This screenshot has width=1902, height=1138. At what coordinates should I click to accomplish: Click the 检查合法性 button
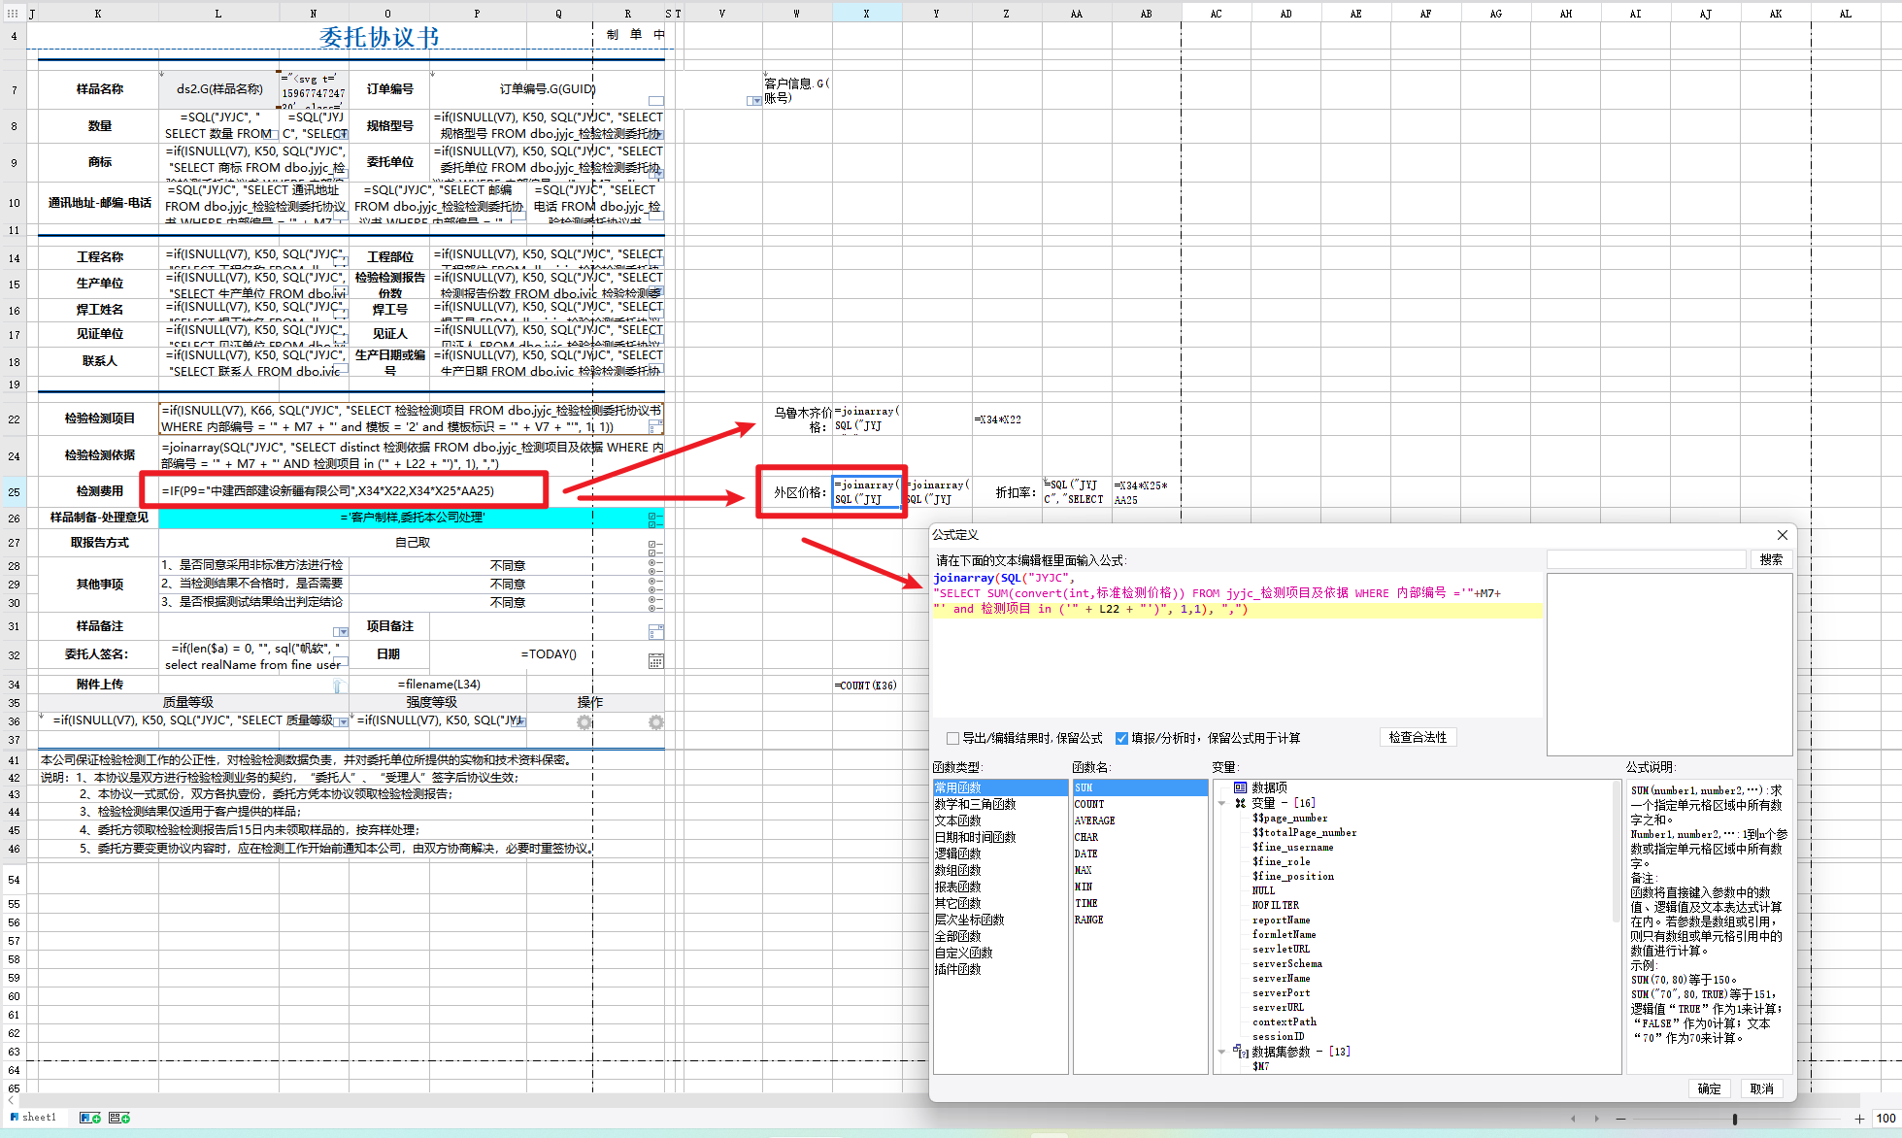point(1417,738)
